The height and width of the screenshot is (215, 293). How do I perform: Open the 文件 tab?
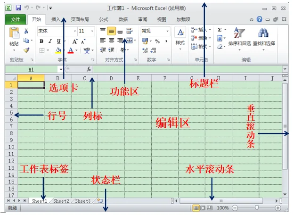[x=16, y=19]
